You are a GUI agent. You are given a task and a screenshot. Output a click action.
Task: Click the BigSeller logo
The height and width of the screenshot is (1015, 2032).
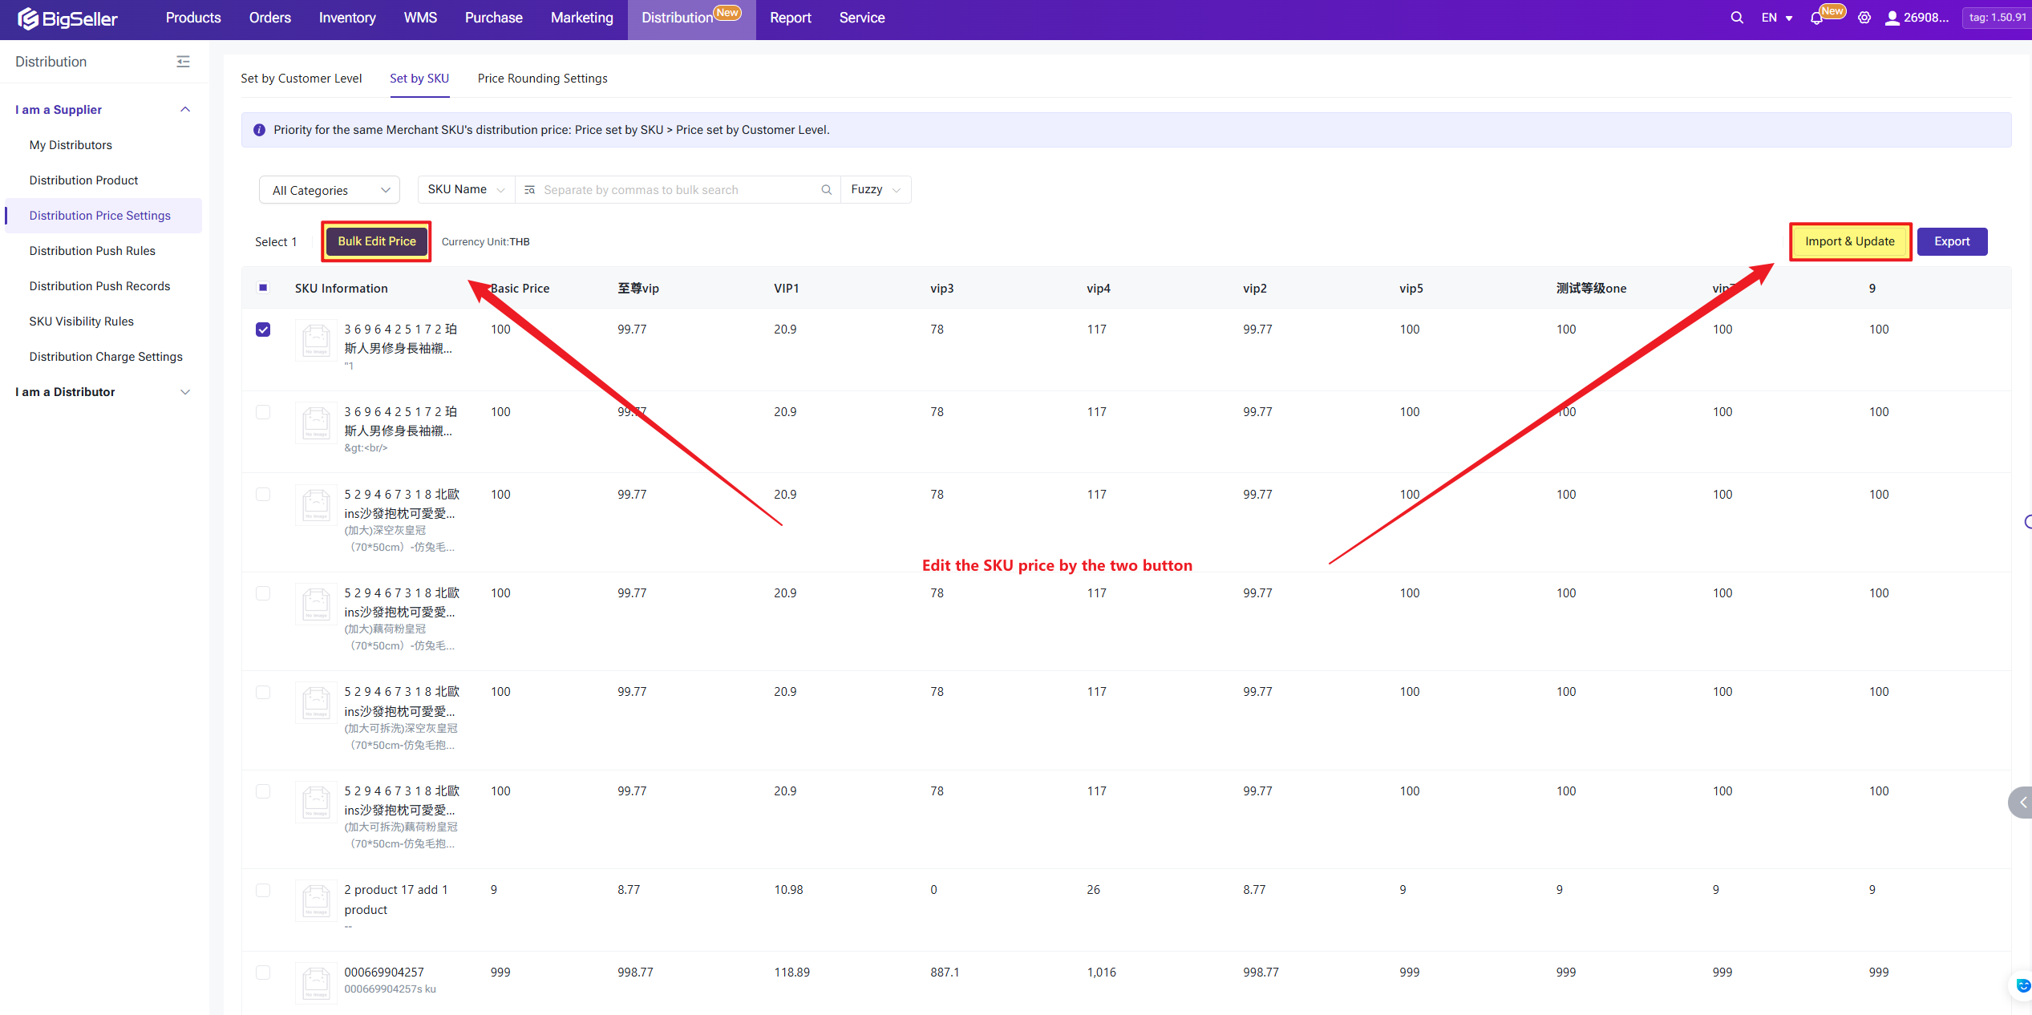(x=67, y=18)
